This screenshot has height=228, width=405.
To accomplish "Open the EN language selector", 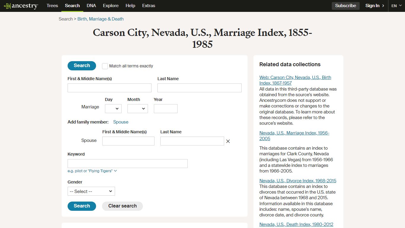I will [396, 6].
